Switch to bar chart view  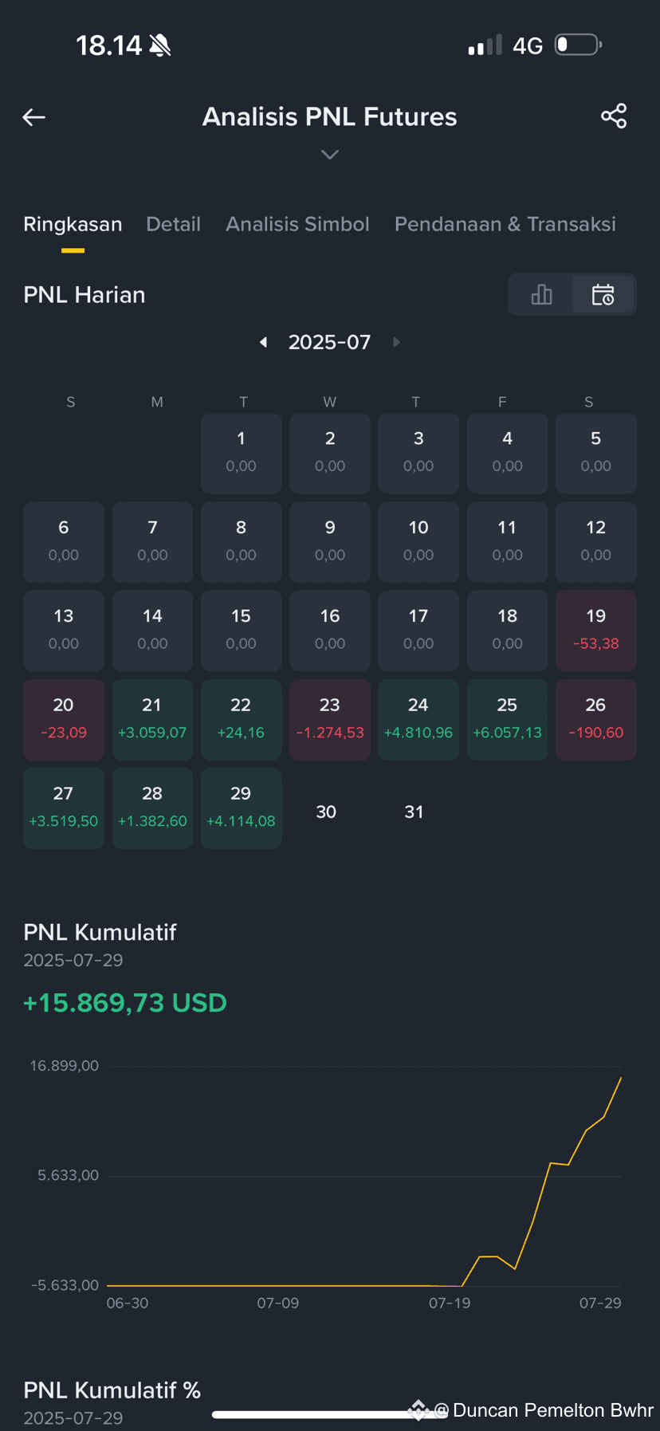pos(541,295)
